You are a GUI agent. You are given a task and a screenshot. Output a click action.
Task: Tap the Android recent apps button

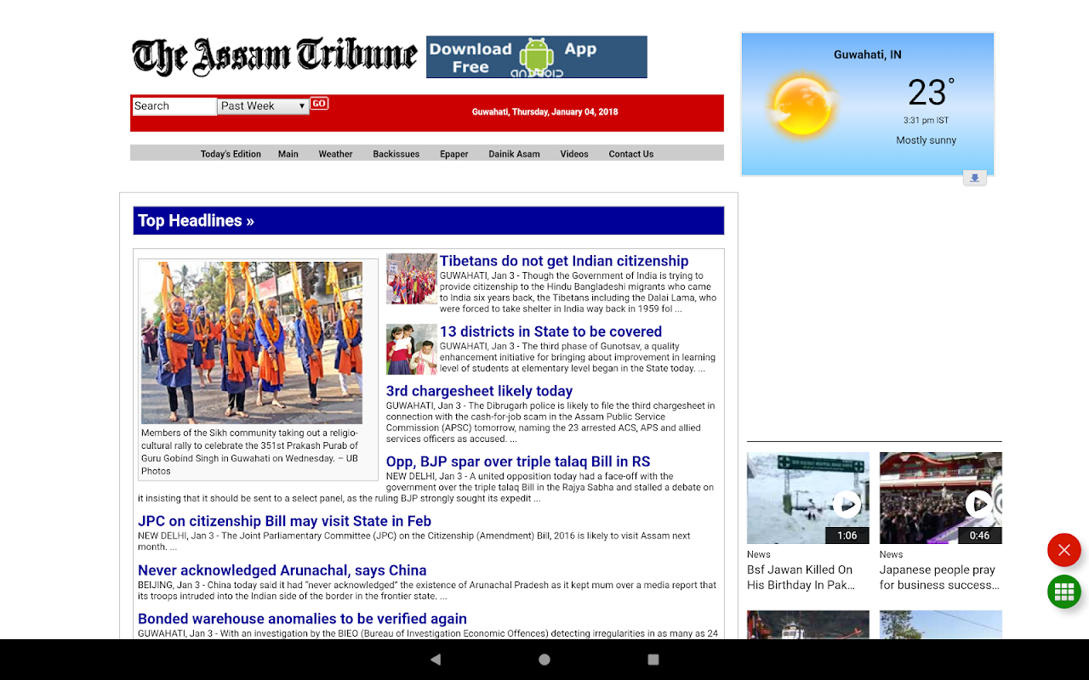(x=653, y=660)
